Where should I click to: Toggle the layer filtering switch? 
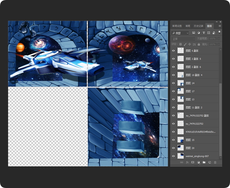click(219, 33)
